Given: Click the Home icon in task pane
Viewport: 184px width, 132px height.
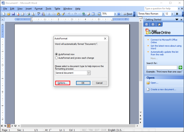Looking at the screenshot, I should pyautogui.click(x=159, y=24).
